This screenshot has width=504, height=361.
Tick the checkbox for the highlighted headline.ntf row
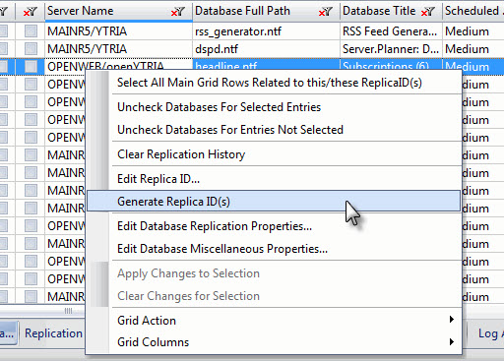point(31,67)
